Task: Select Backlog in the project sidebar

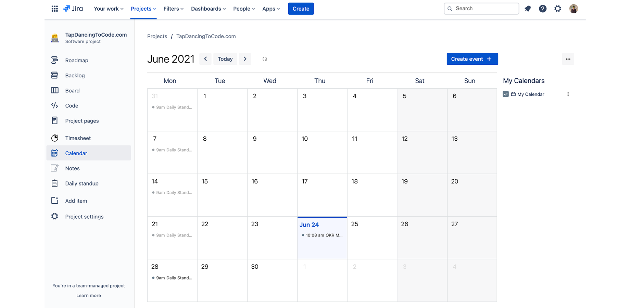Action: (75, 75)
